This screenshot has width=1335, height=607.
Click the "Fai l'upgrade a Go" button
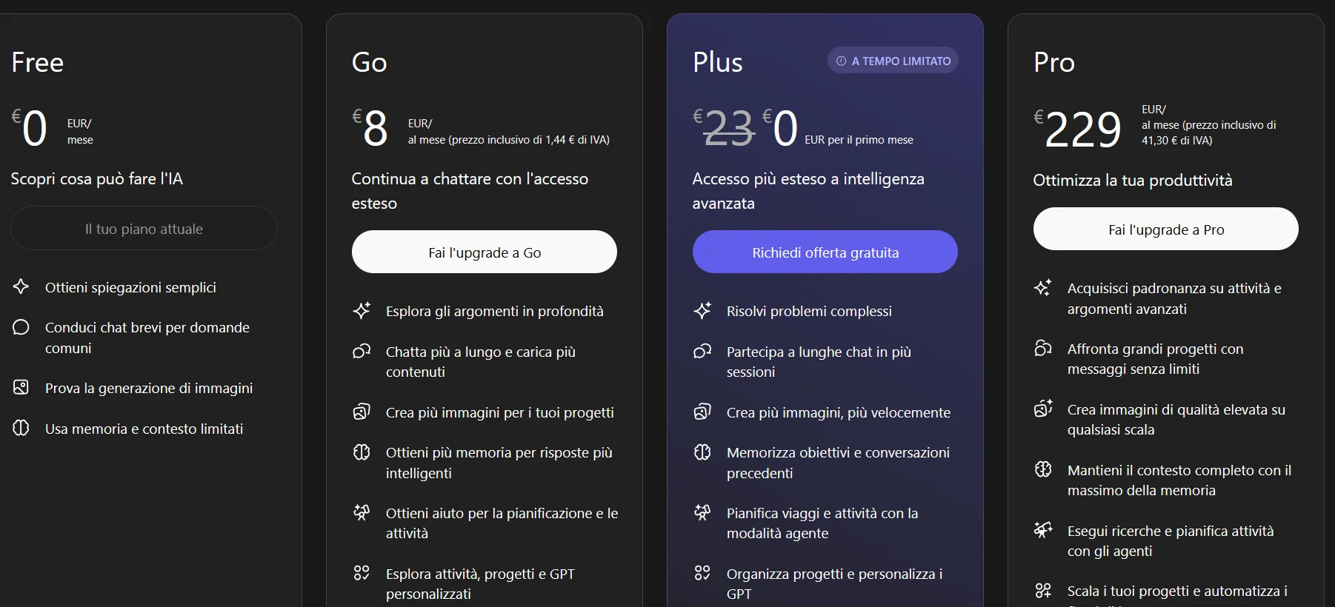click(x=484, y=252)
